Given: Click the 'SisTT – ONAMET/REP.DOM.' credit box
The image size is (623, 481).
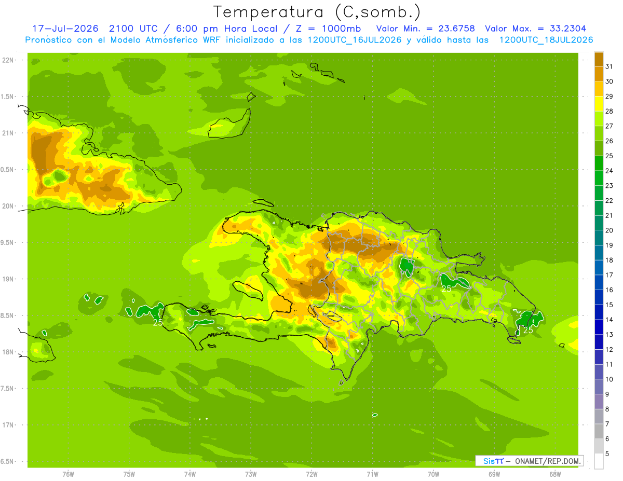Looking at the screenshot, I should tap(529, 461).
